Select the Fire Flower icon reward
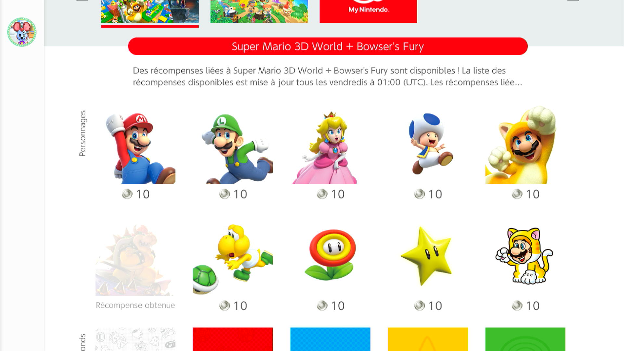The image size is (624, 351). click(x=331, y=256)
